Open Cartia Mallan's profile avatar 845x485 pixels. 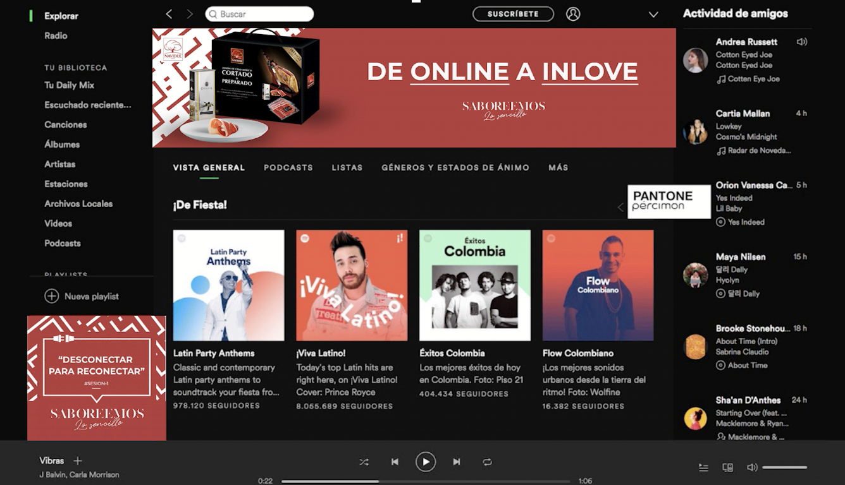click(695, 132)
